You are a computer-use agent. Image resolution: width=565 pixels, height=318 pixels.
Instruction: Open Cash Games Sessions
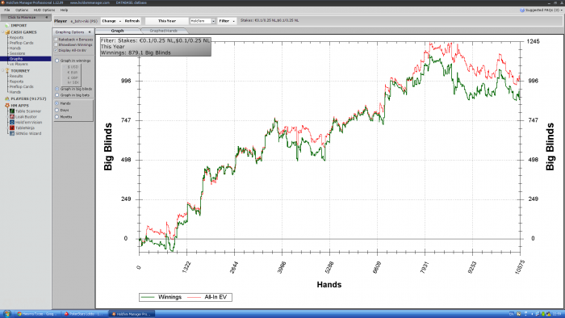pyautogui.click(x=17, y=53)
